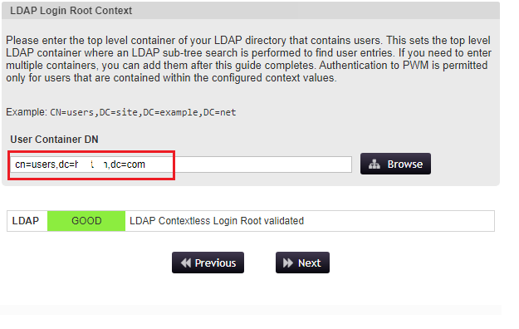Go back with the Previous button
The width and height of the screenshot is (519, 329).
click(x=208, y=263)
